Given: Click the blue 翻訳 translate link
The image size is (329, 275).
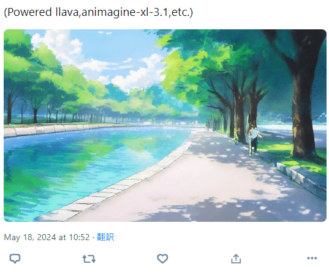Looking at the screenshot, I should coord(105,237).
